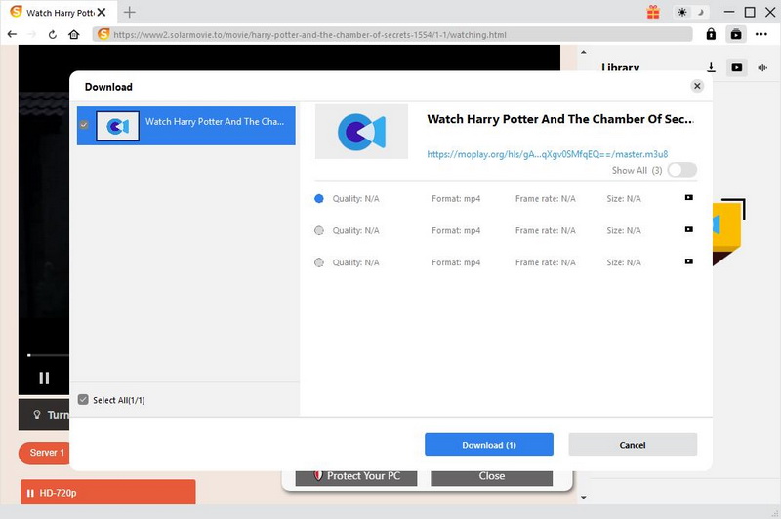Viewport: 781px width, 519px height.
Task: Open the moplay.org master.m3u8 link
Action: click(548, 154)
